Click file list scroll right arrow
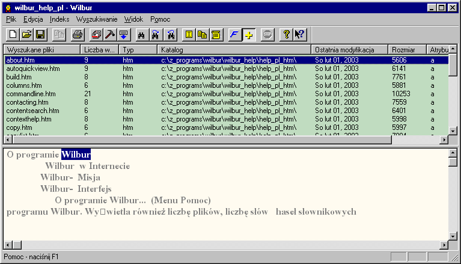This screenshot has height=264, width=461. [x=444, y=140]
